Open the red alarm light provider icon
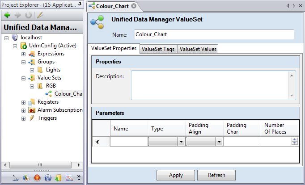This screenshot has width=305, height=185. click(x=37, y=178)
